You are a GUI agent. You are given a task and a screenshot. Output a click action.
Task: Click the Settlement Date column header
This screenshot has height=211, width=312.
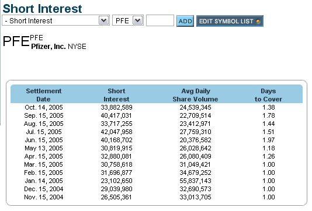tap(44, 95)
